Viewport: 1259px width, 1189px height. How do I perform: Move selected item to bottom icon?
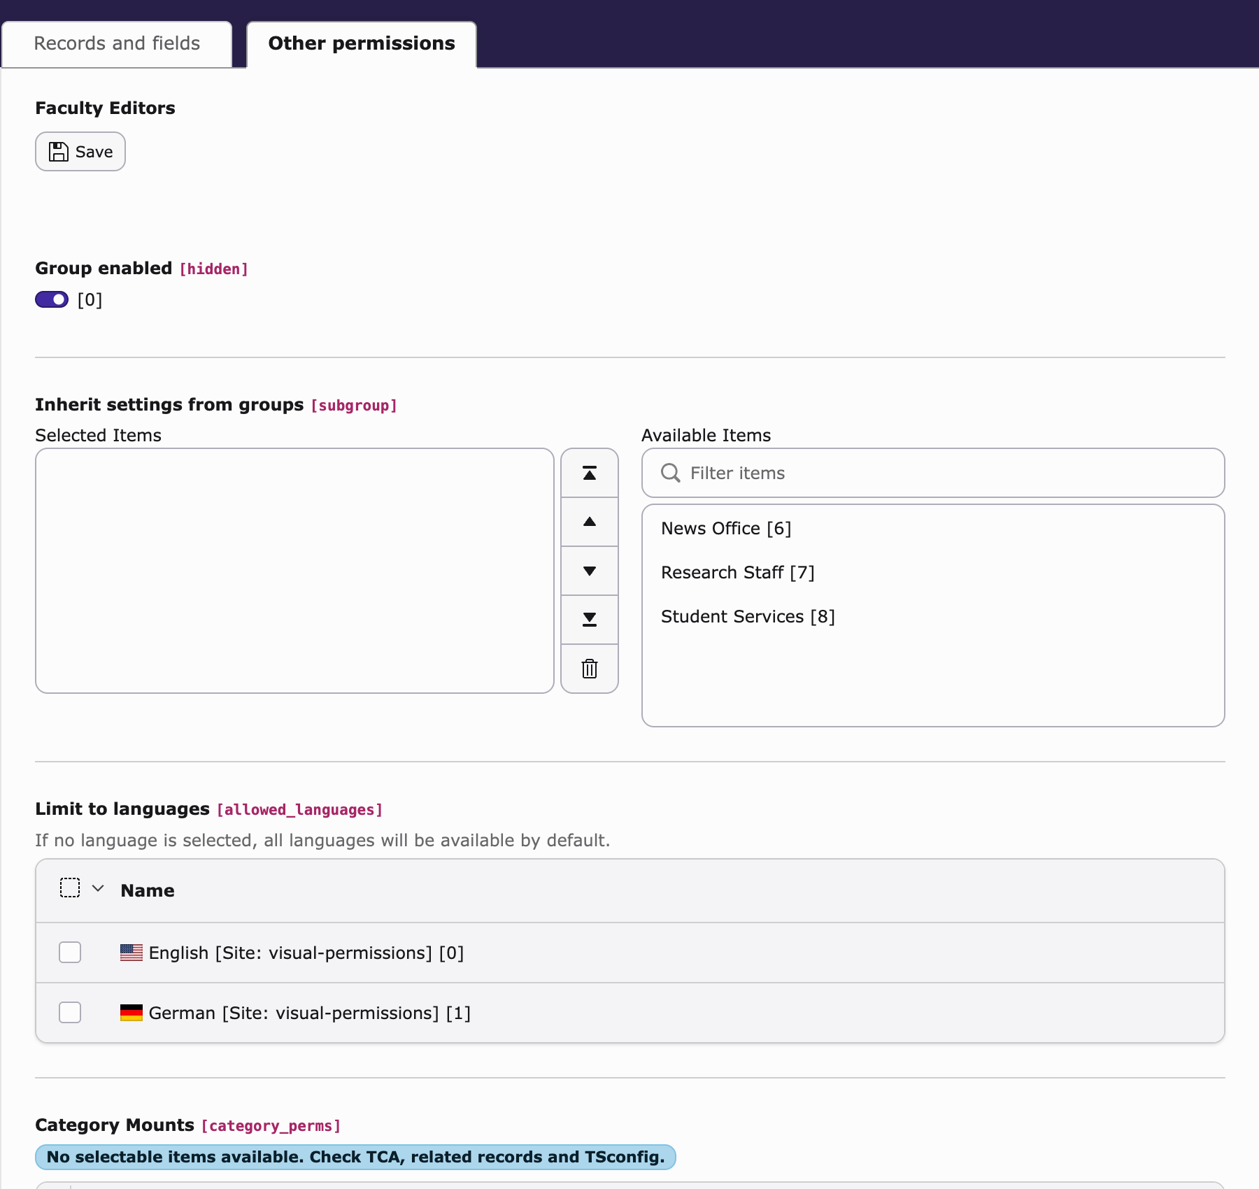pyautogui.click(x=590, y=620)
